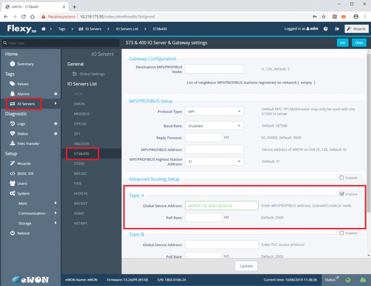Open the Chrome three-dot menu
This screenshot has height=286, width=371.
365,17
